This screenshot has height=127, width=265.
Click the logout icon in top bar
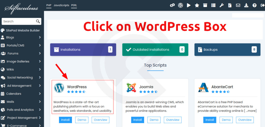263,5
